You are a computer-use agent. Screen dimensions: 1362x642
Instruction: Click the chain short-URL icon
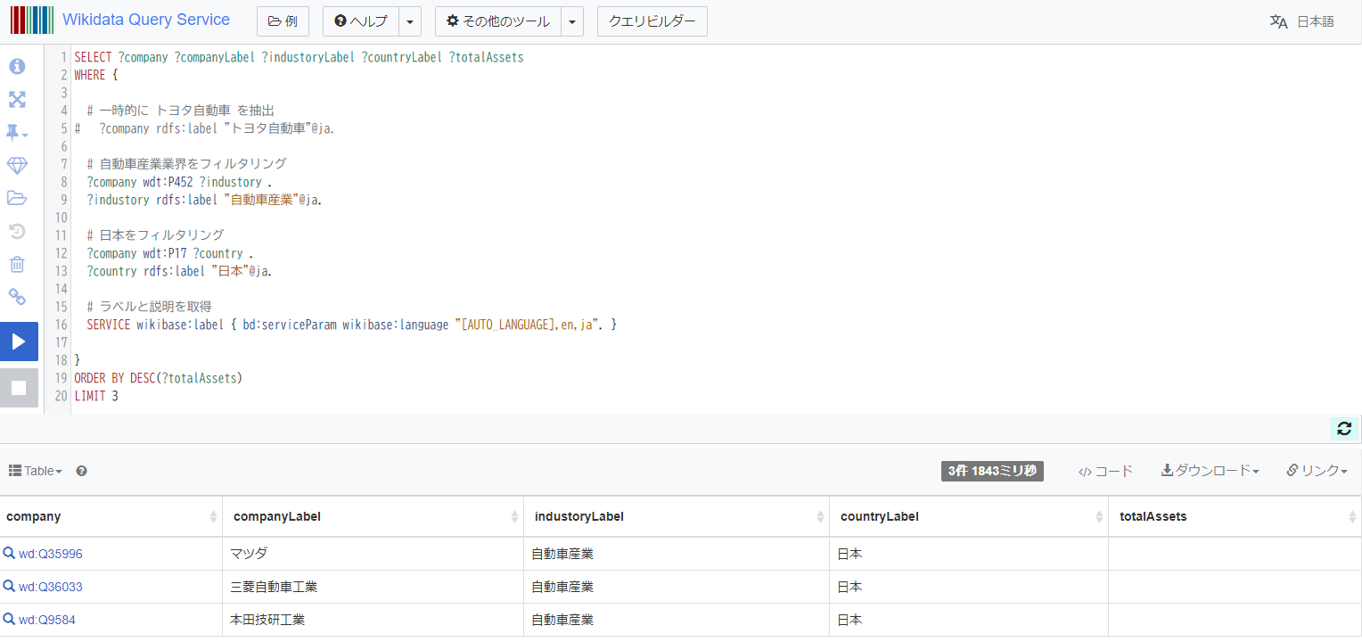coord(17,297)
